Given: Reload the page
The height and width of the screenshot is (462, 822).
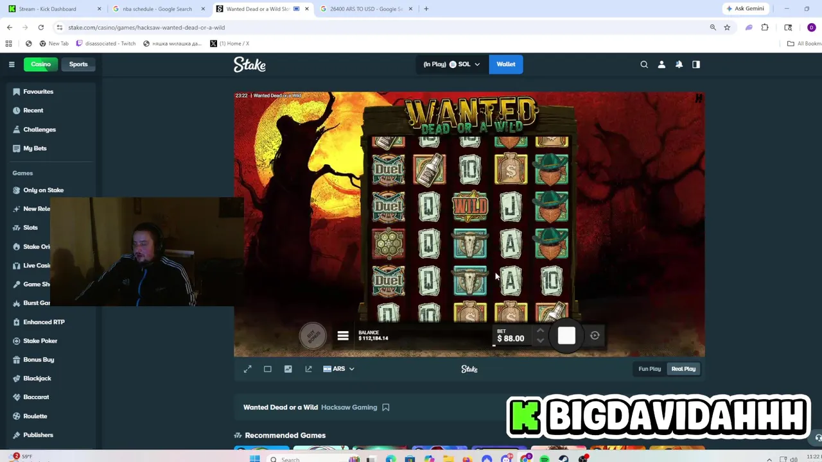Looking at the screenshot, I should pyautogui.click(x=40, y=28).
